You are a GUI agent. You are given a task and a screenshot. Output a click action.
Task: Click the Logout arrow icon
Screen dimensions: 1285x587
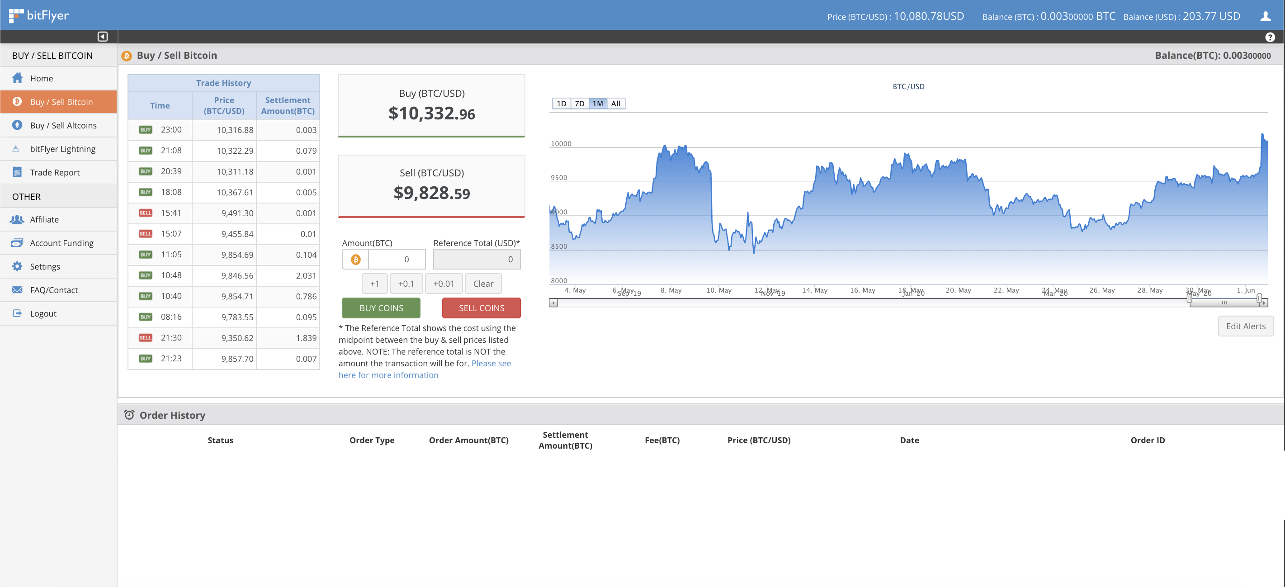18,313
